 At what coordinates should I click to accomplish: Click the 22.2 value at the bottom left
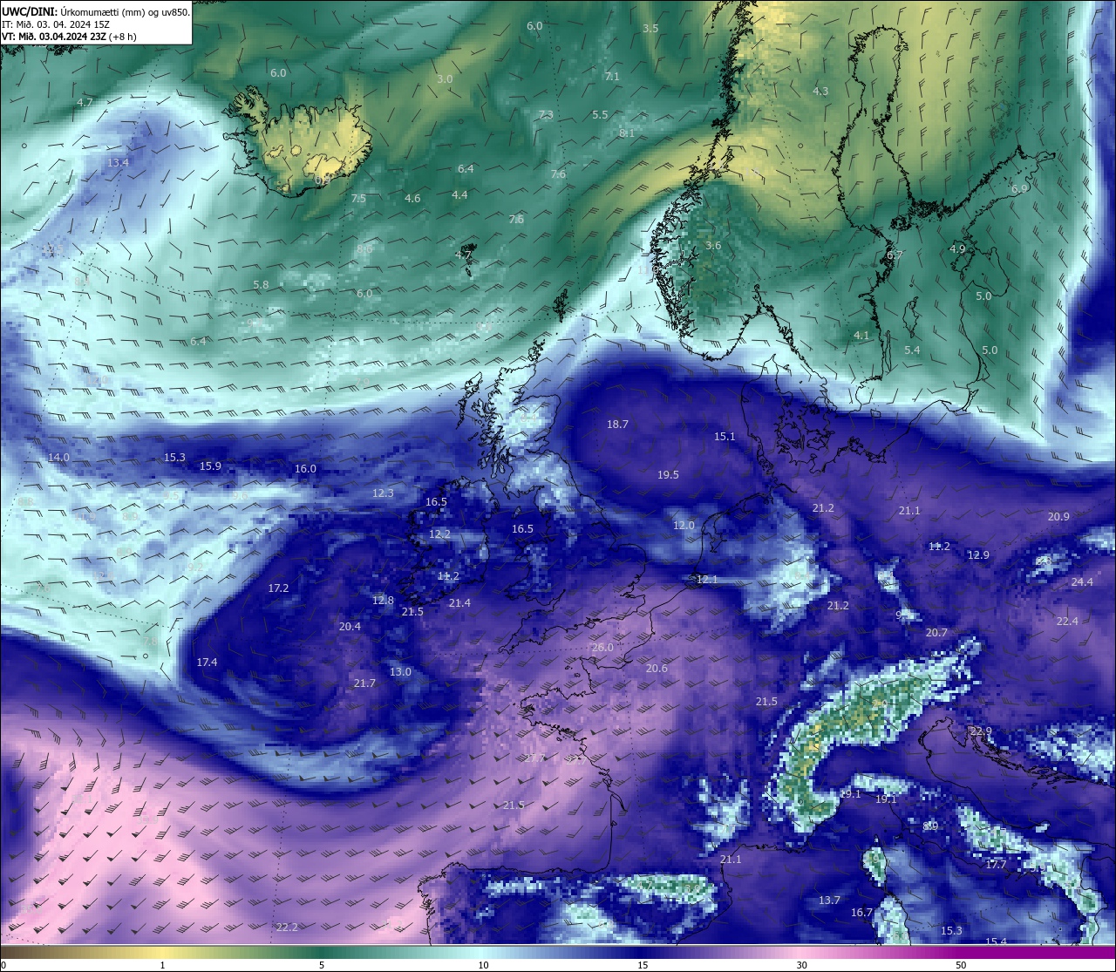(x=287, y=927)
